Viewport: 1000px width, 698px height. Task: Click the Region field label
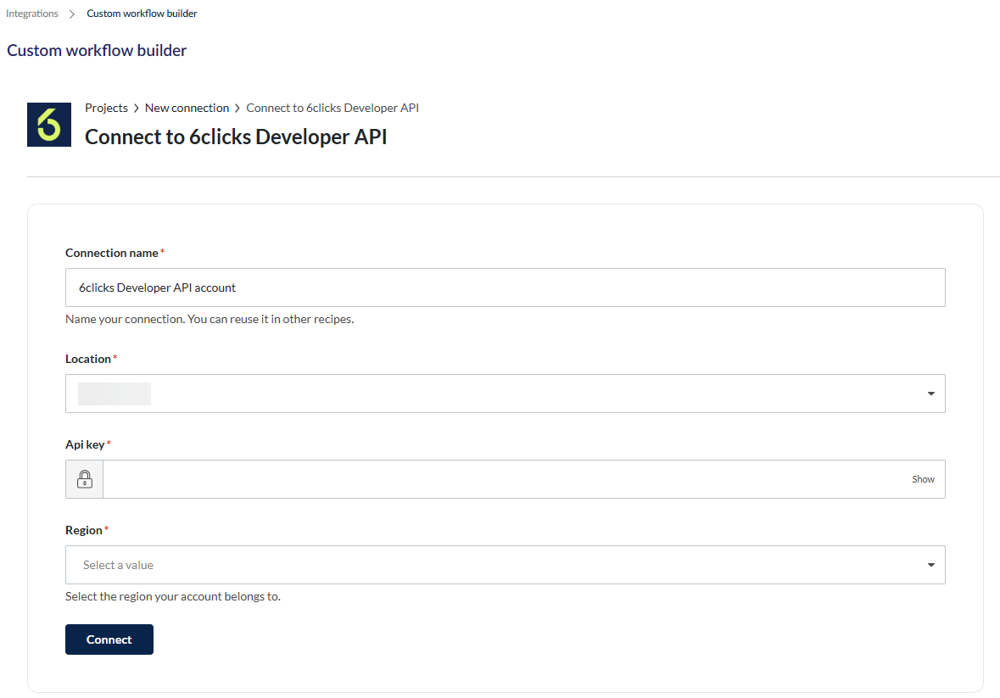click(84, 530)
